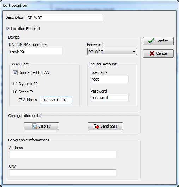The height and width of the screenshot is (187, 179).
Task: Open the Firmware dropdown arrow
Action: click(x=134, y=52)
